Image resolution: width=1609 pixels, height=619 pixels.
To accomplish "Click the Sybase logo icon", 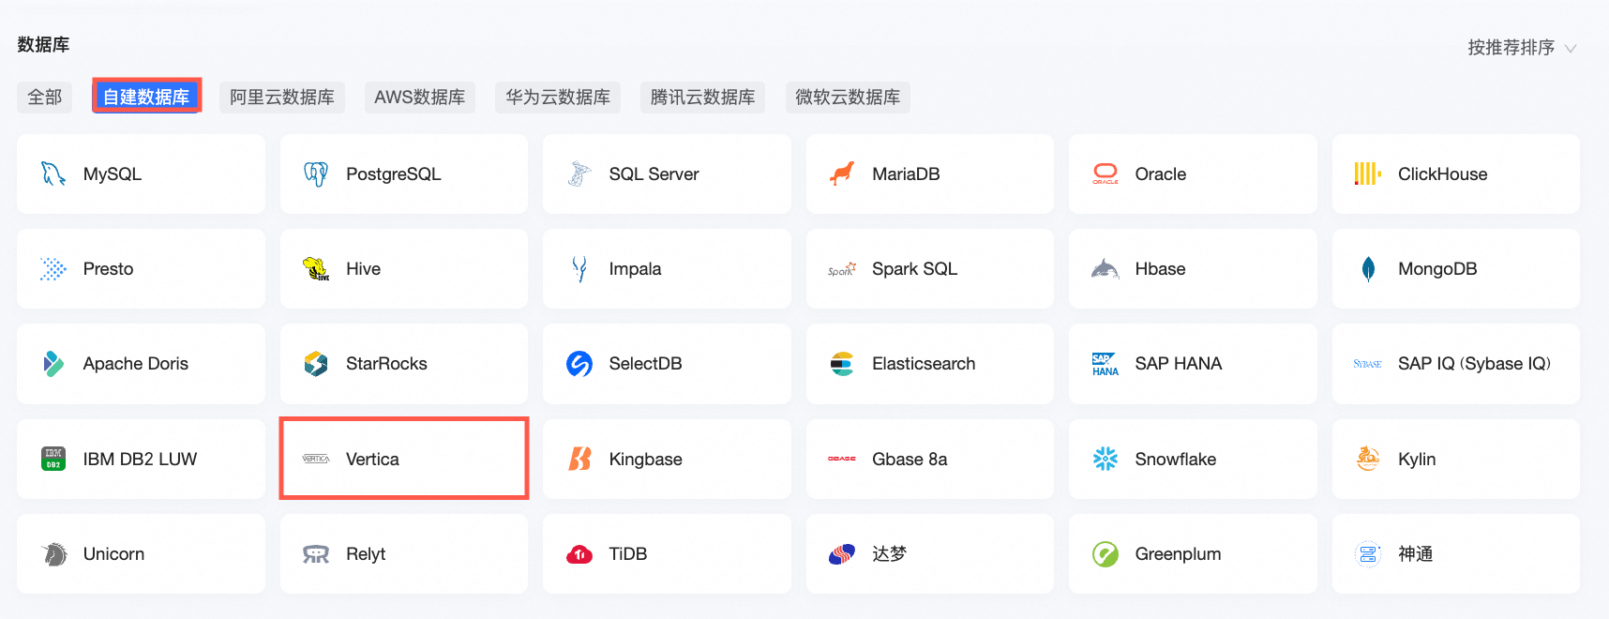I will 1368,364.
